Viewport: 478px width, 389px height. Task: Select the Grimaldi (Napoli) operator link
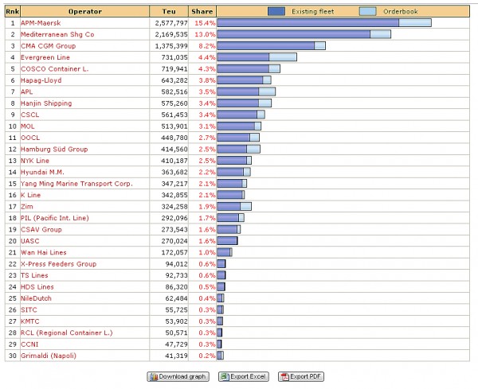tap(50, 355)
